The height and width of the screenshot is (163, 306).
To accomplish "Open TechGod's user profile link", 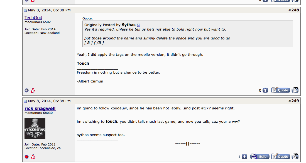I will [x=33, y=18].
